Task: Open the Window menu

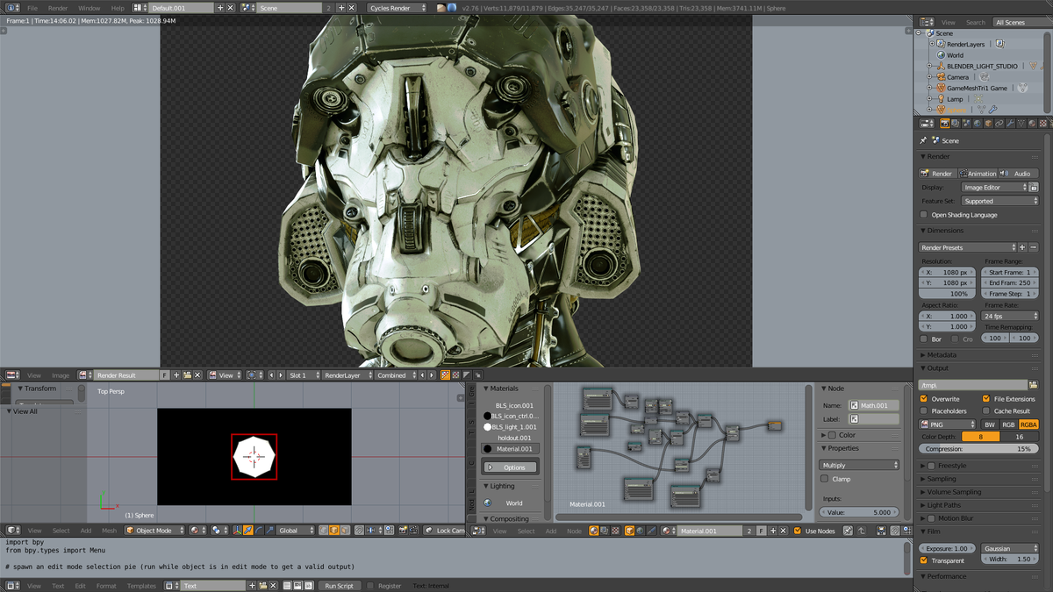Action: coord(90,8)
